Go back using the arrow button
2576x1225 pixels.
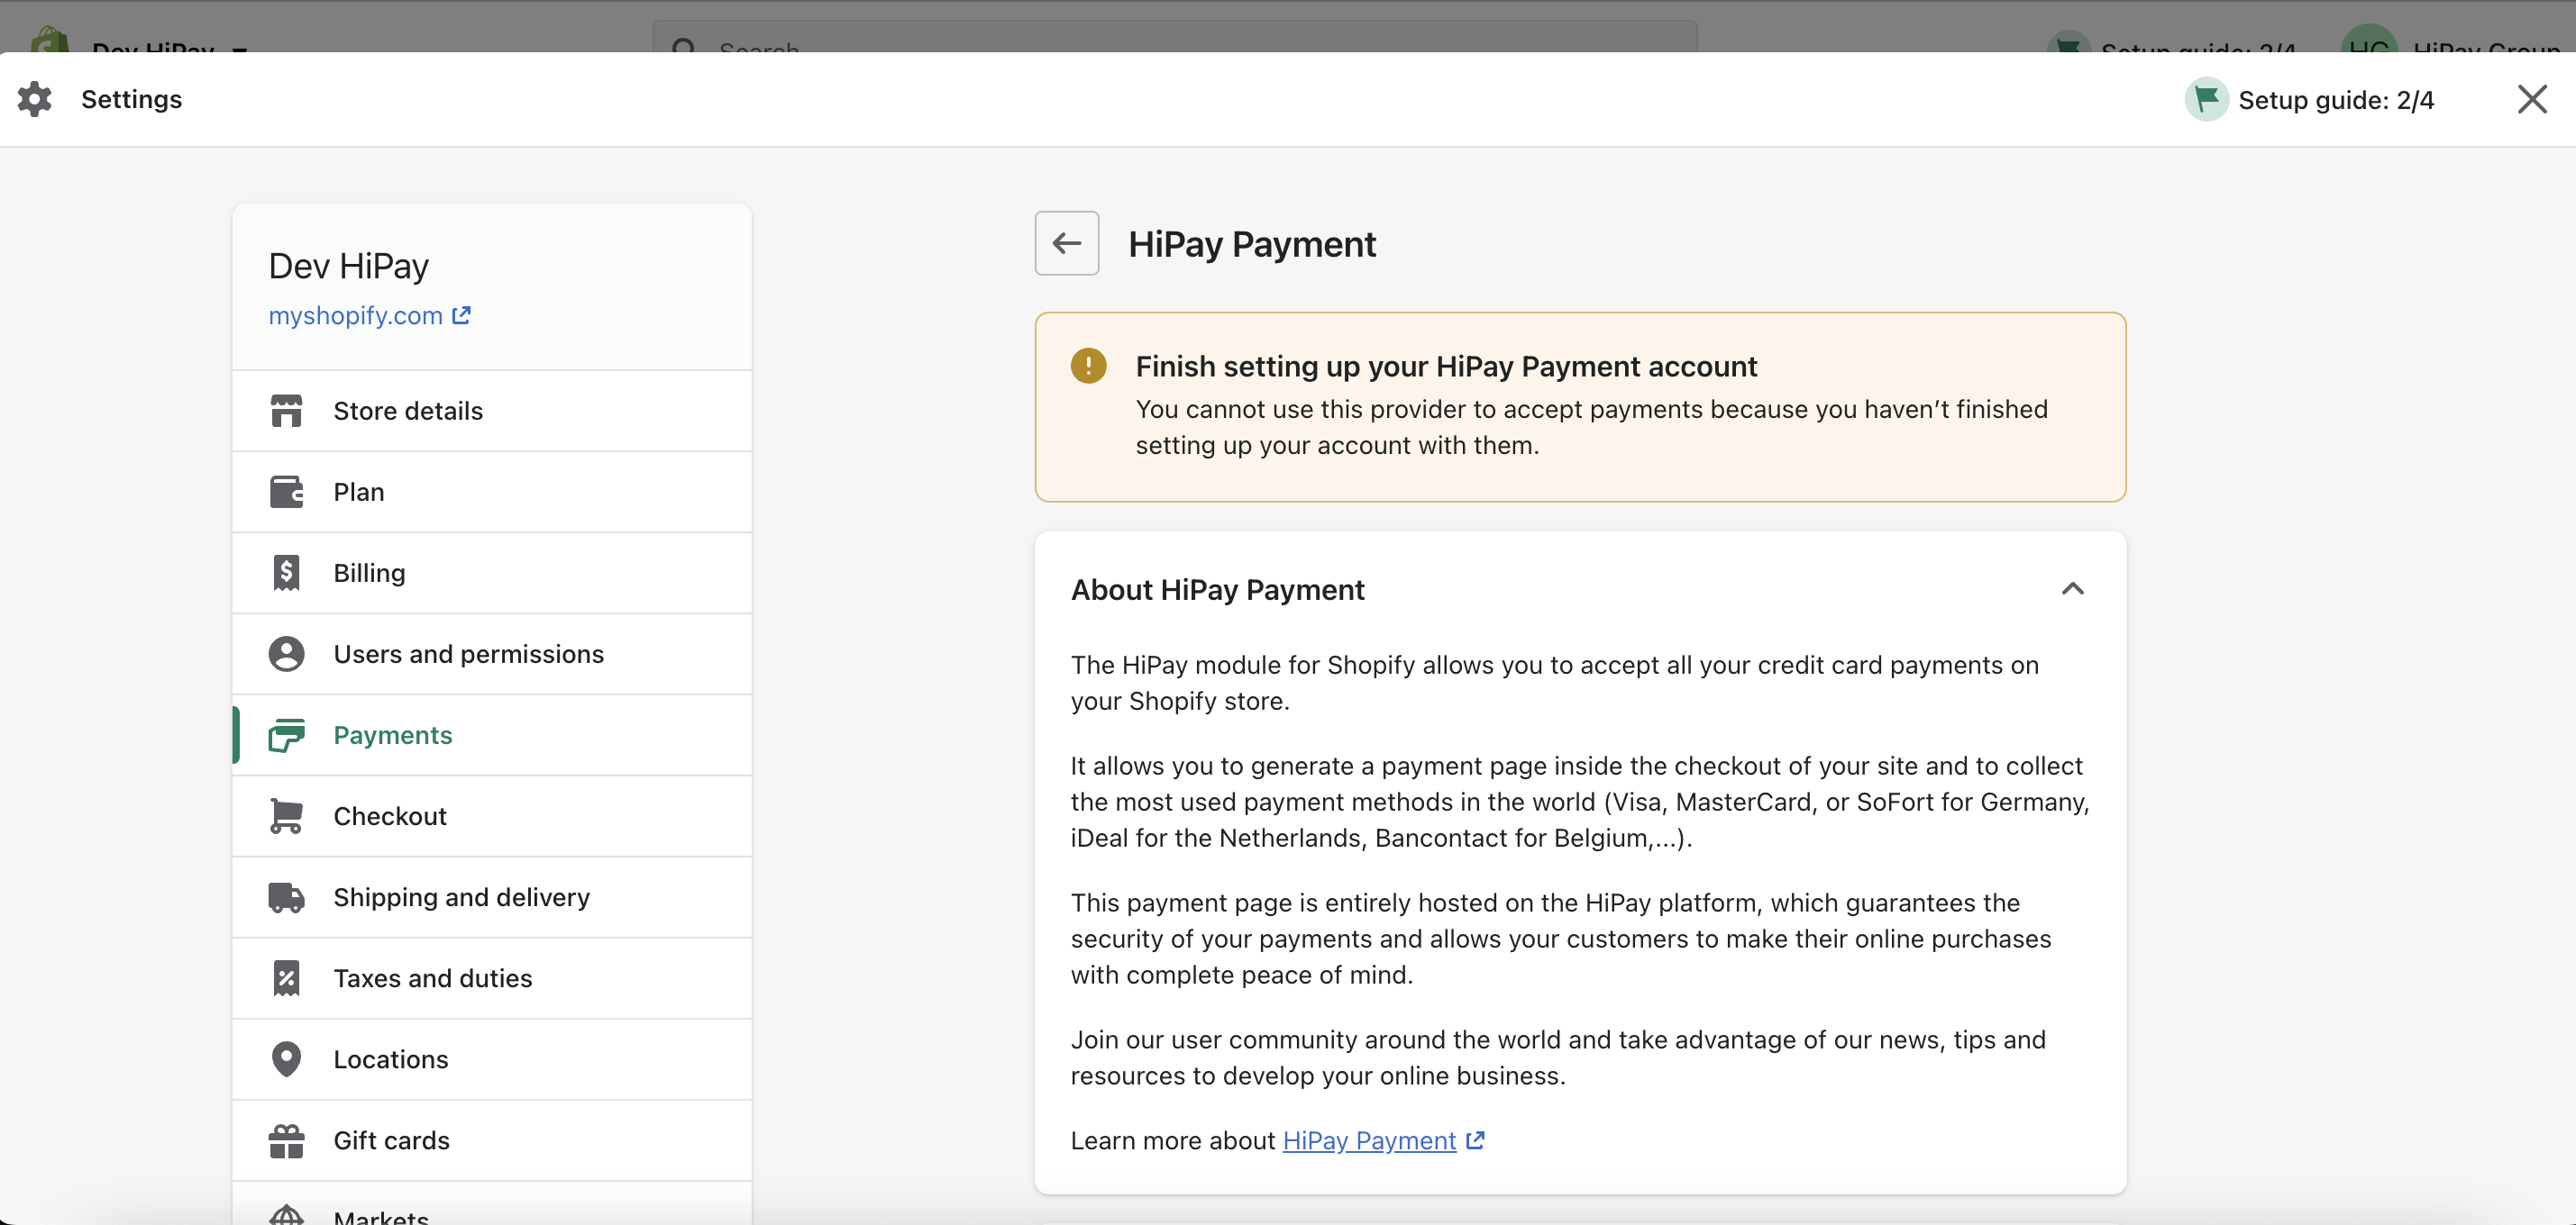pos(1066,243)
